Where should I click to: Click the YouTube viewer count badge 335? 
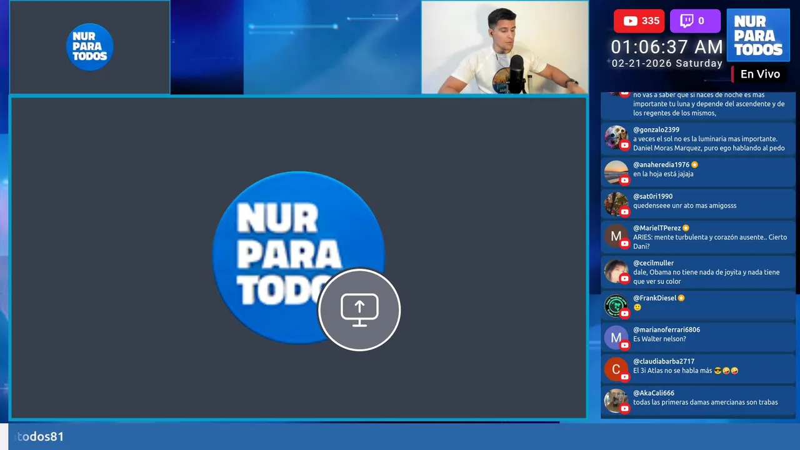pyautogui.click(x=639, y=21)
